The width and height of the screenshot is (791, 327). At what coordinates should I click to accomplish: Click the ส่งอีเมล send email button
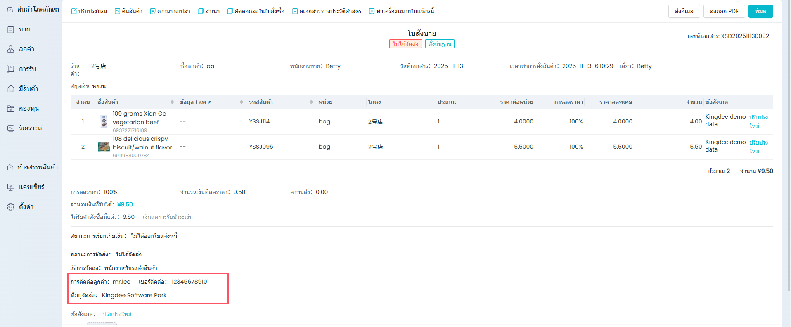[684, 11]
